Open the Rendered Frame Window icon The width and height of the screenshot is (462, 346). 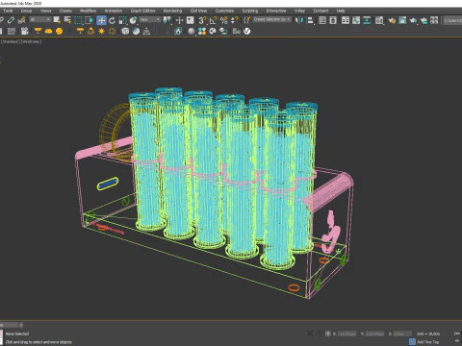click(402, 20)
